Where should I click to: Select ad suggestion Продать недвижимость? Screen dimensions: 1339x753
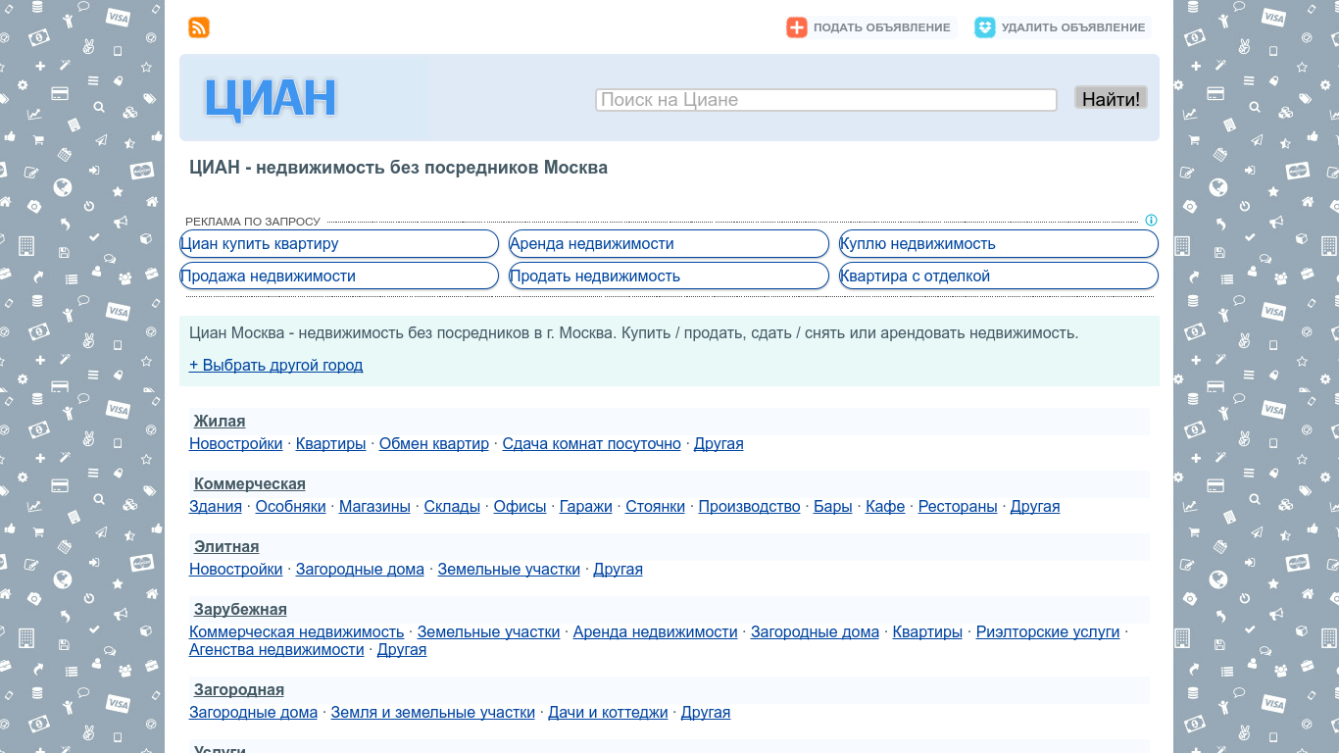pos(669,276)
